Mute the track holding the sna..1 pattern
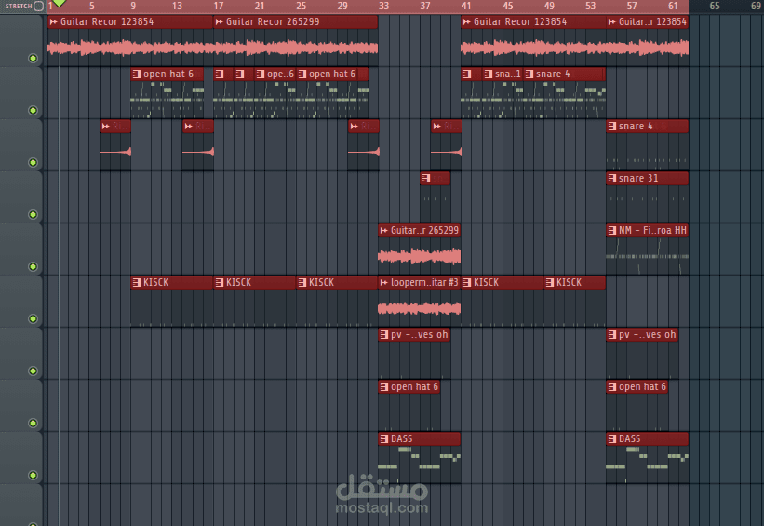The image size is (764, 526). [33, 111]
